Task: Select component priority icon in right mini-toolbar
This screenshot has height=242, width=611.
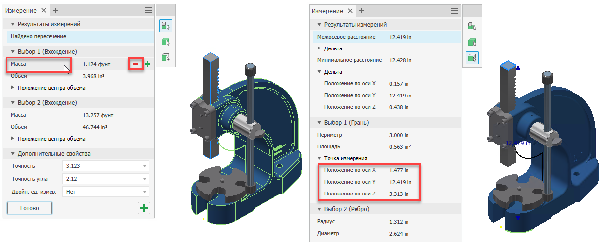Action: pyautogui.click(x=472, y=27)
